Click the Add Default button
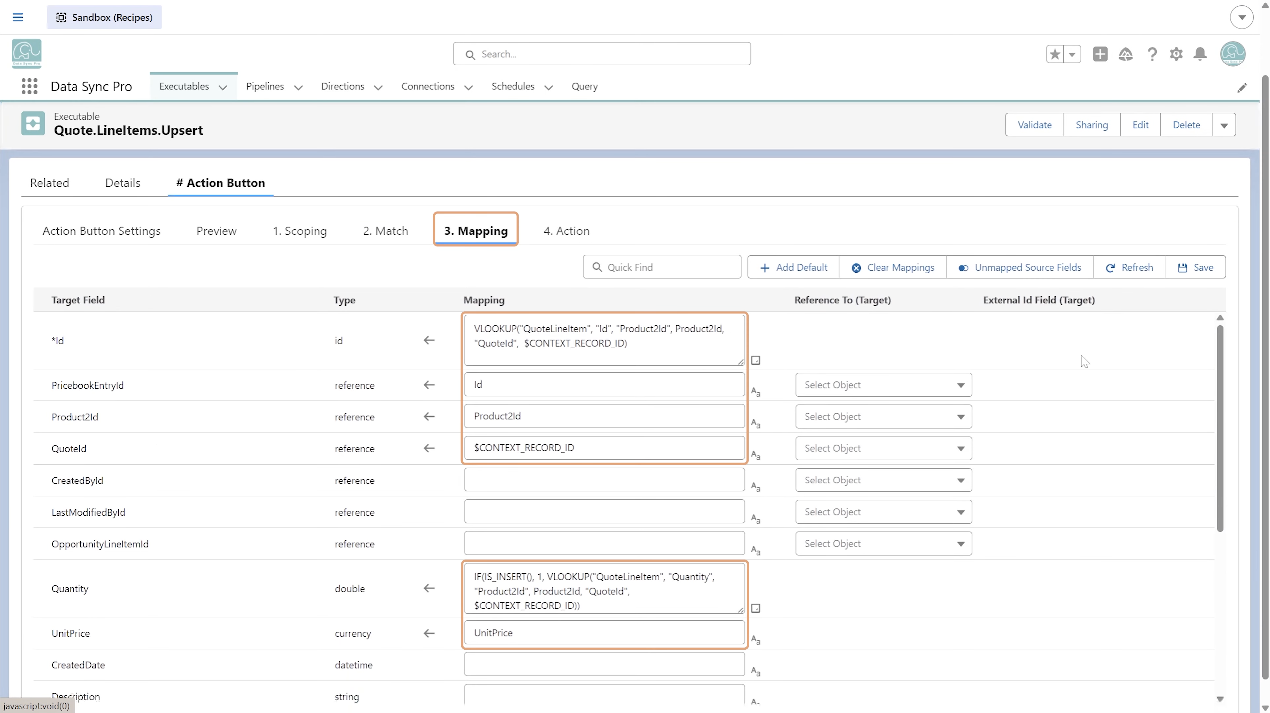Viewport: 1270px width, 713px height. pyautogui.click(x=793, y=267)
